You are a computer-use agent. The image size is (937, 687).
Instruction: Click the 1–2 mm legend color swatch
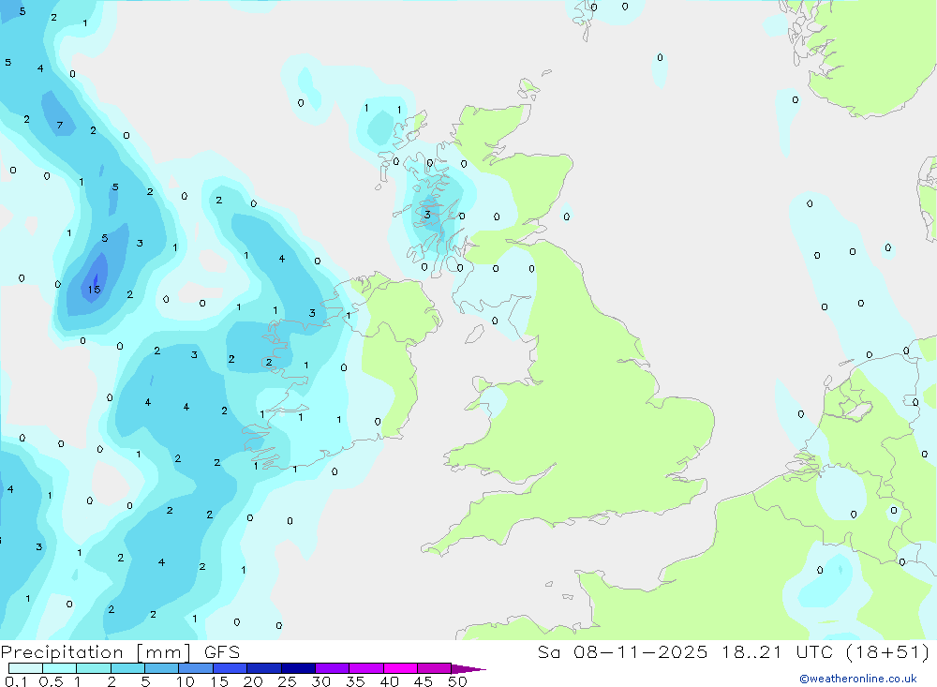coord(94,668)
